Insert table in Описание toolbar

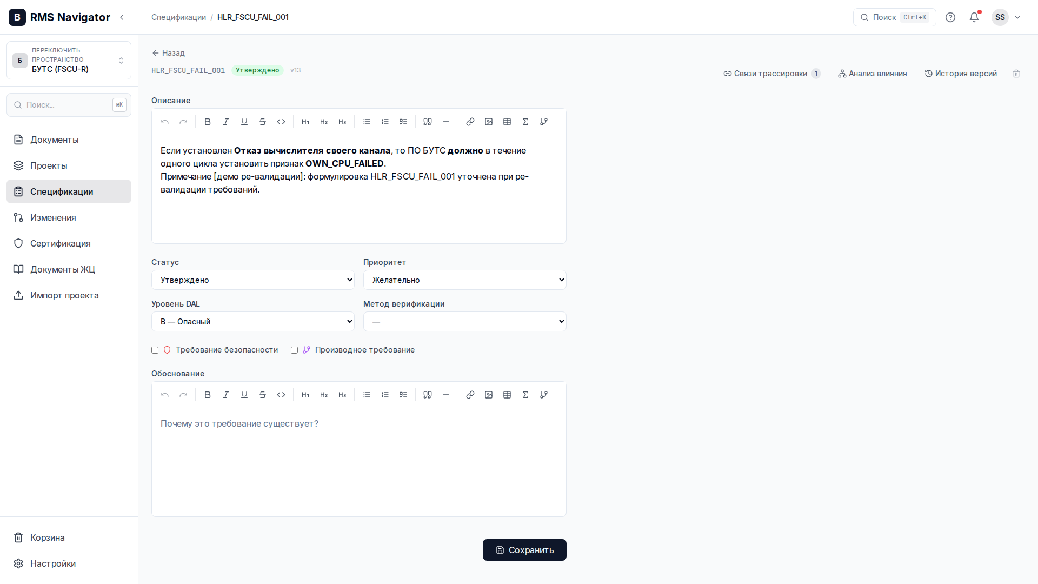pyautogui.click(x=507, y=122)
